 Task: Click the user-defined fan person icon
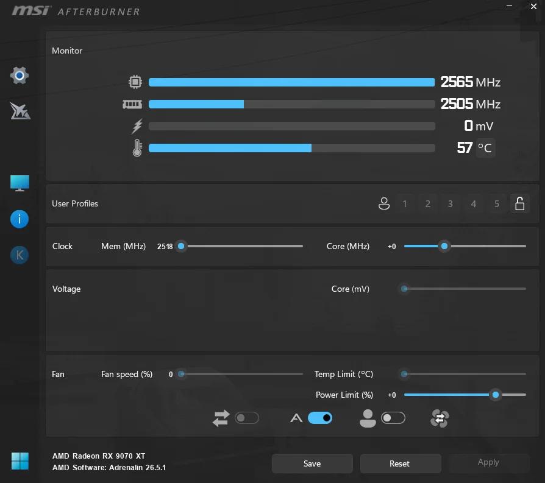point(368,418)
